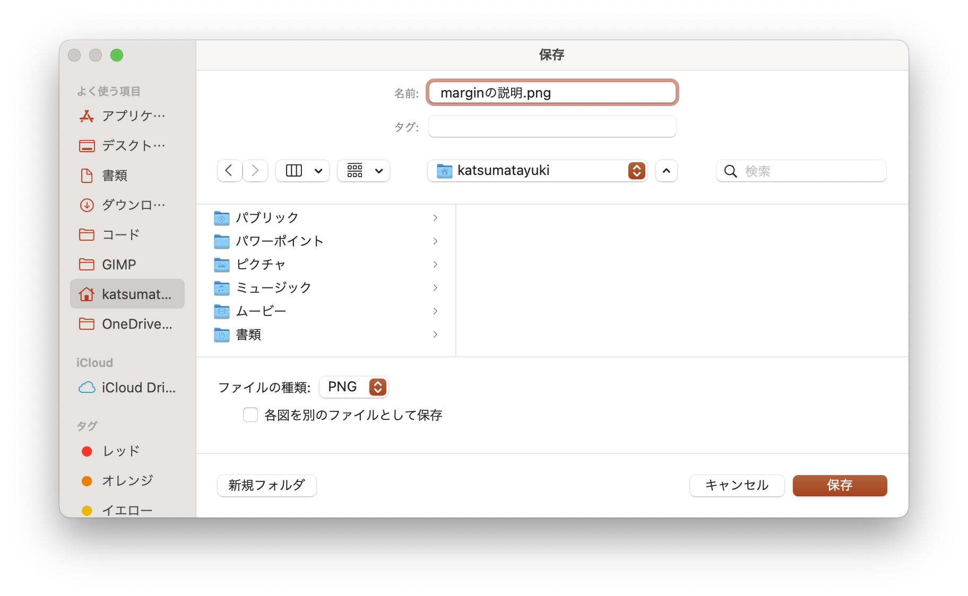Select the katsumat... home folder in sidebar

(127, 294)
